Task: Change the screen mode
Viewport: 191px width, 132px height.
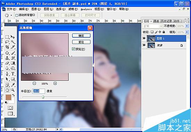Action: point(10,114)
